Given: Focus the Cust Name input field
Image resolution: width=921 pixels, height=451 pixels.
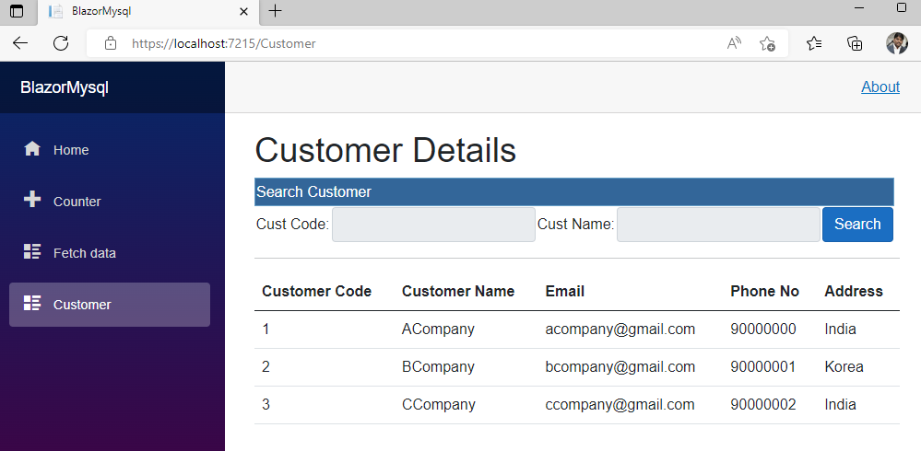Looking at the screenshot, I should click(x=718, y=224).
